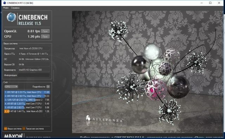Select ranking entry 1 Xeon 3.33 ГГц
The height and width of the screenshot is (139, 225).
27,92
